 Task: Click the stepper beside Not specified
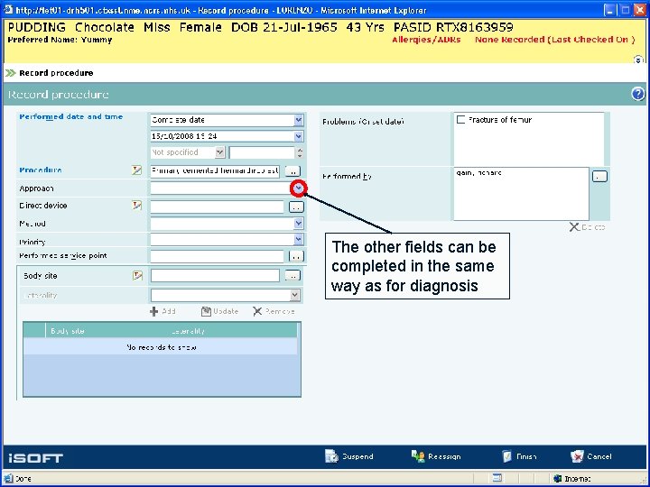click(300, 152)
